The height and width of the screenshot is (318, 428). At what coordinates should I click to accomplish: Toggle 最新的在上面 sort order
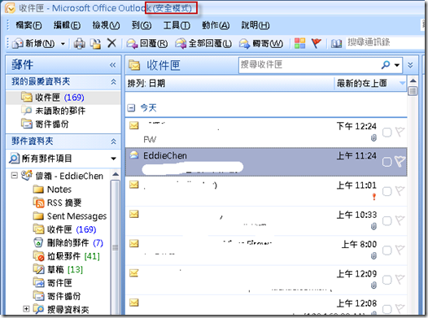pyautogui.click(x=370, y=83)
